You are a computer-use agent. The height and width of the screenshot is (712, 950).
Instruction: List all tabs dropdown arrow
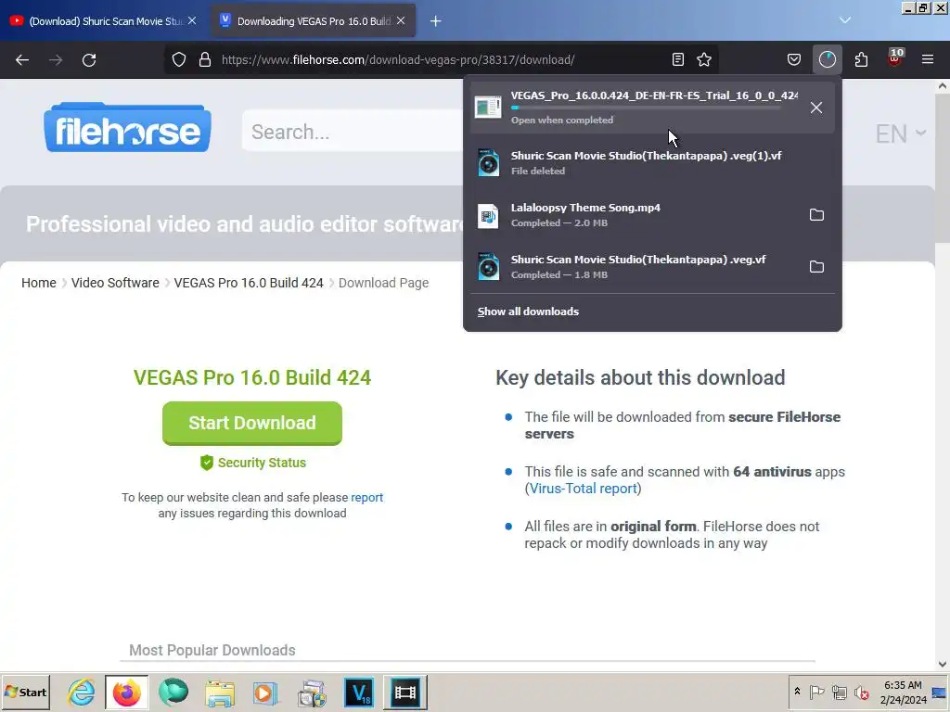coord(845,20)
